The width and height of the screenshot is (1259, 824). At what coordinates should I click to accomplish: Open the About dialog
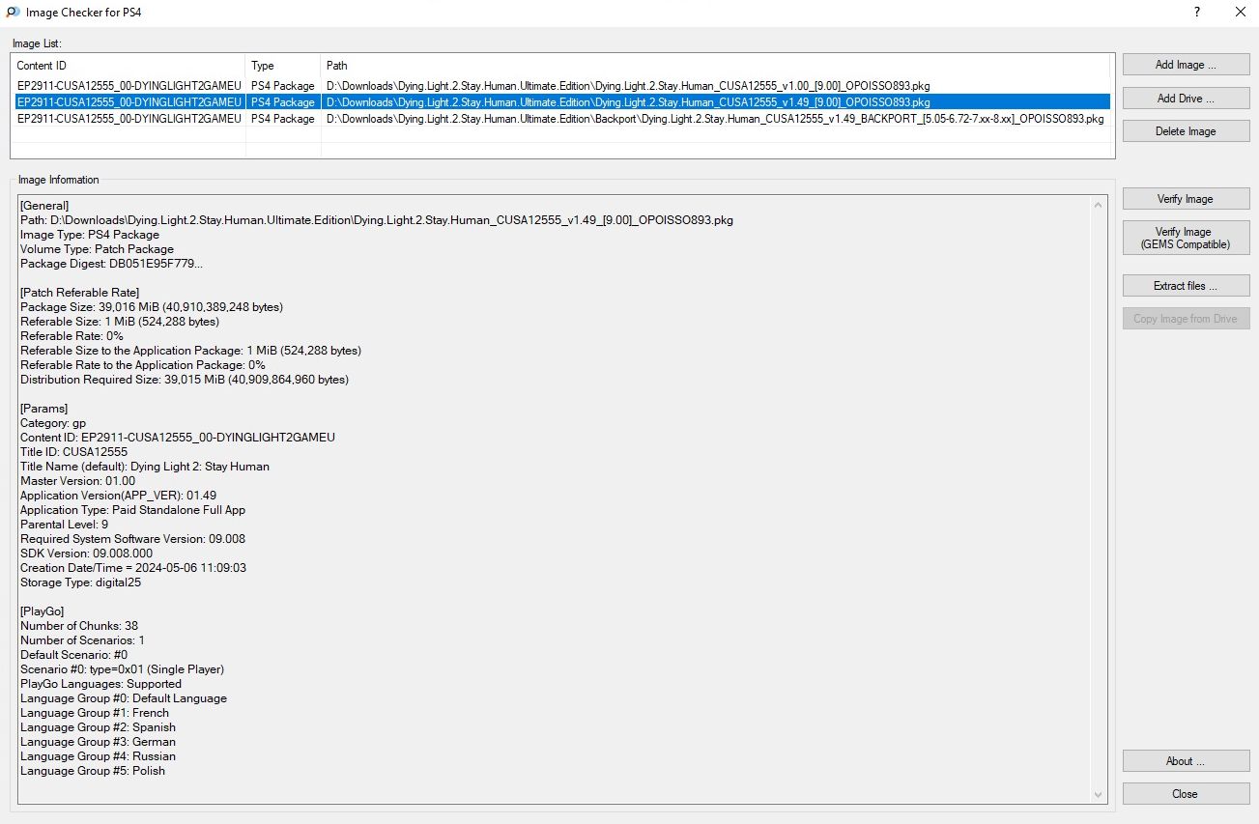click(x=1186, y=761)
